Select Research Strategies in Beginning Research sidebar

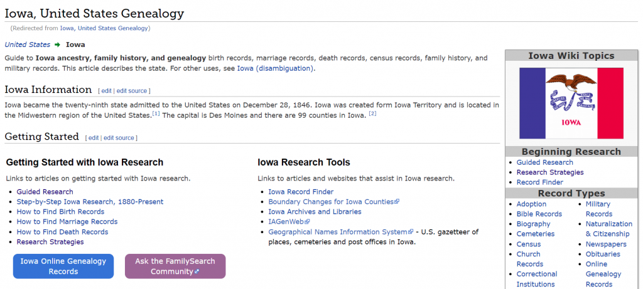pyautogui.click(x=549, y=172)
